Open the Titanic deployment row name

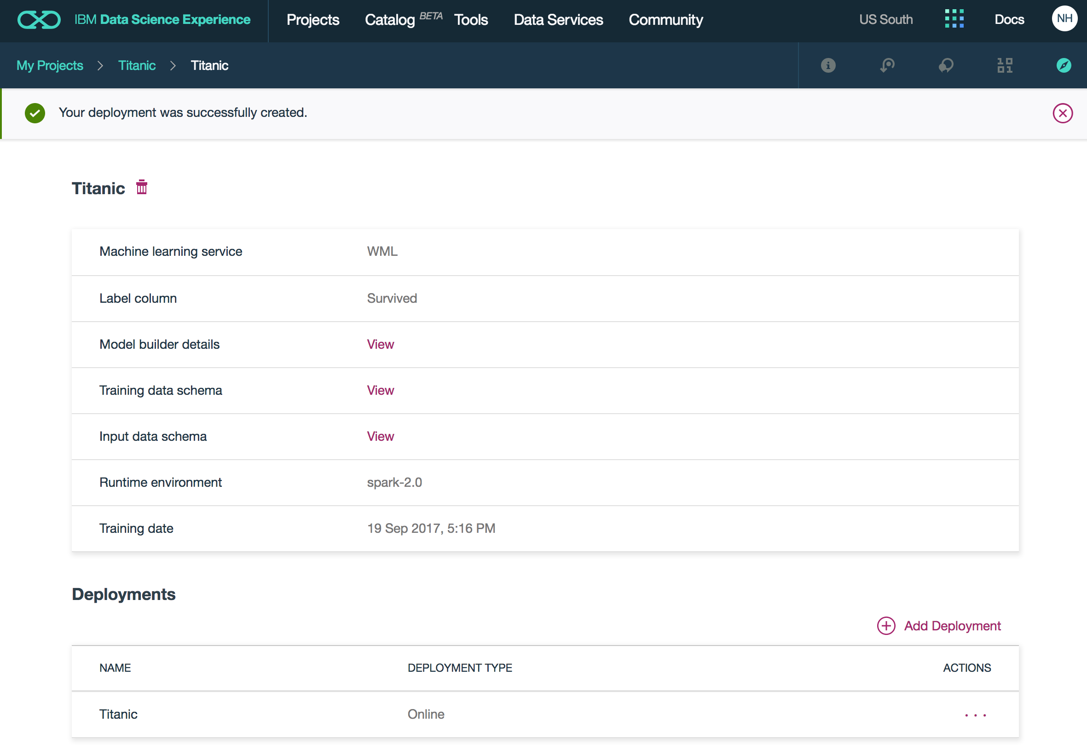point(118,714)
